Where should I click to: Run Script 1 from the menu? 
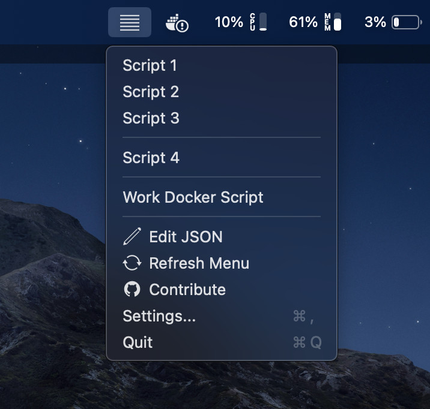click(x=222, y=65)
